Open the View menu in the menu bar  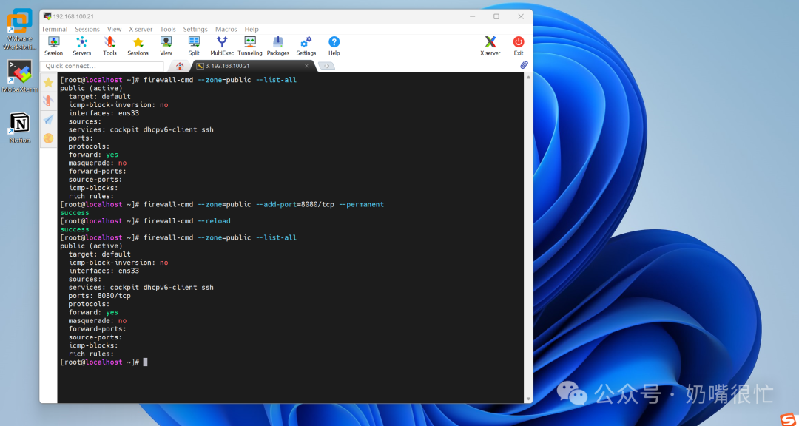(114, 29)
